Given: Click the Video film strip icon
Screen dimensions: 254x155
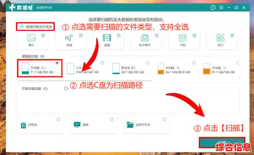Looking at the screenshot, I should 107,38.
